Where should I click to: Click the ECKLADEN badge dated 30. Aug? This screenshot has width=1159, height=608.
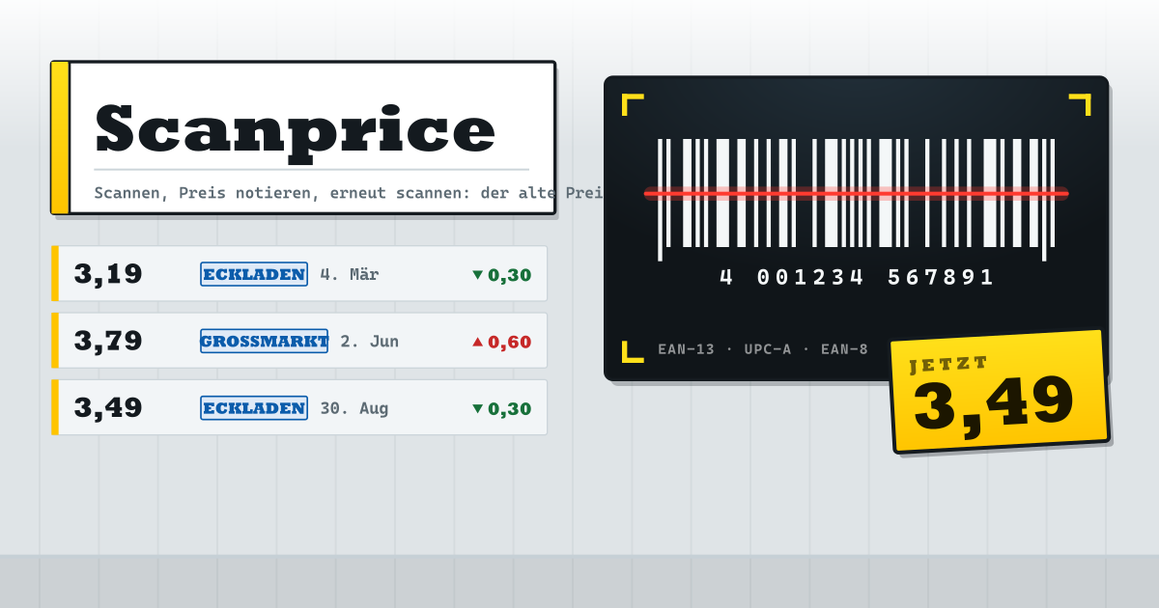(254, 408)
